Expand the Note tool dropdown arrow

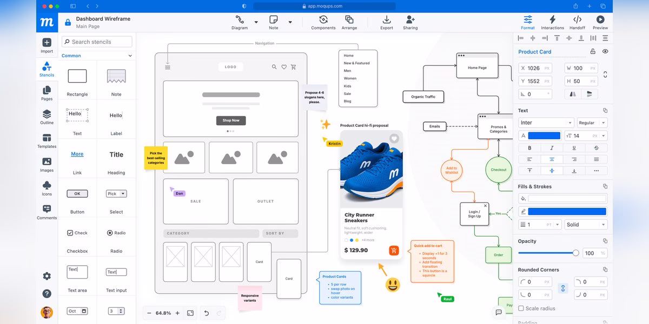290,23
